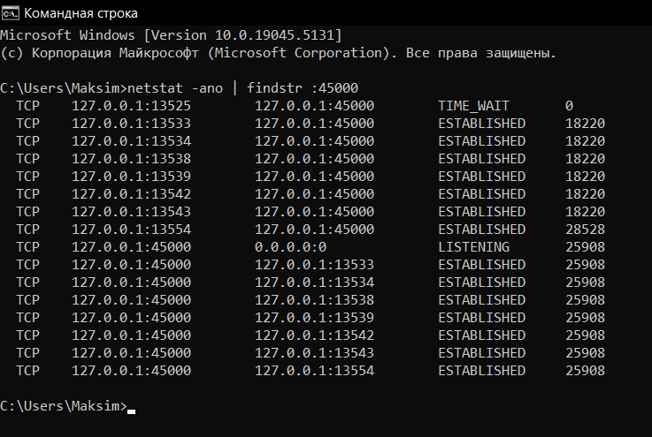Select local address 127.0.0.1:13525
The image size is (652, 437).
tap(131, 106)
